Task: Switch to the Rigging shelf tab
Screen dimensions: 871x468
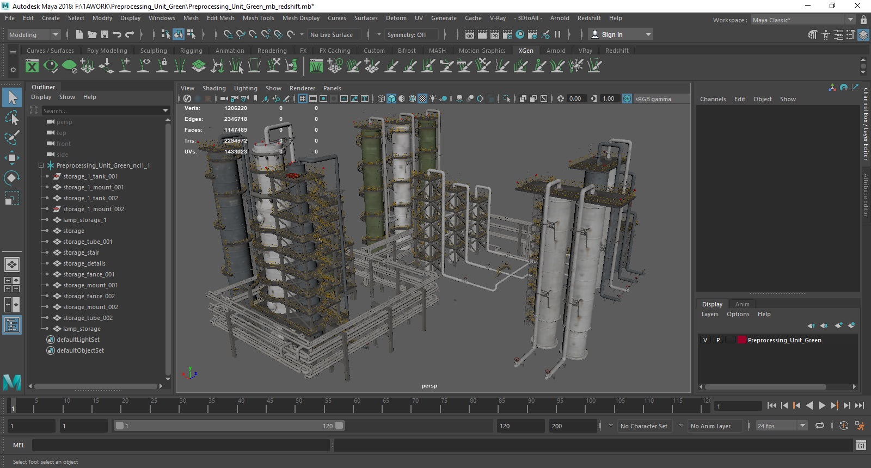Action: tap(191, 51)
